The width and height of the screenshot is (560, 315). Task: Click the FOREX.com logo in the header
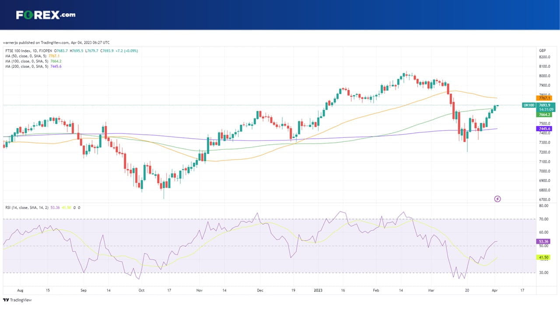tap(45, 15)
